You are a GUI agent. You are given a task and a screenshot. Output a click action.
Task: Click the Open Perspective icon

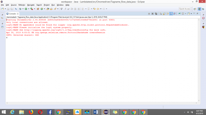tap(194, 9)
